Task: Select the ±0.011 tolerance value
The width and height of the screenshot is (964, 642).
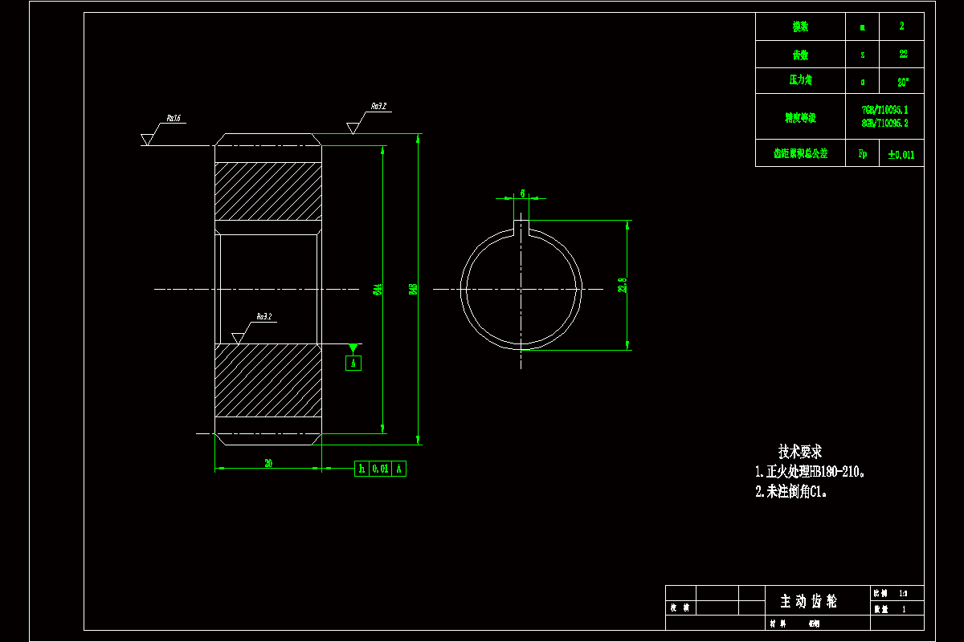Action: click(901, 154)
